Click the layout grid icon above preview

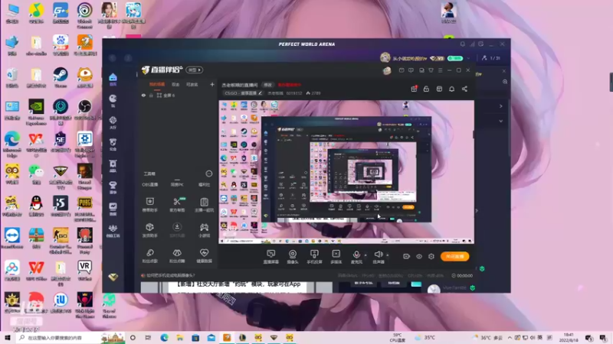tap(439, 89)
